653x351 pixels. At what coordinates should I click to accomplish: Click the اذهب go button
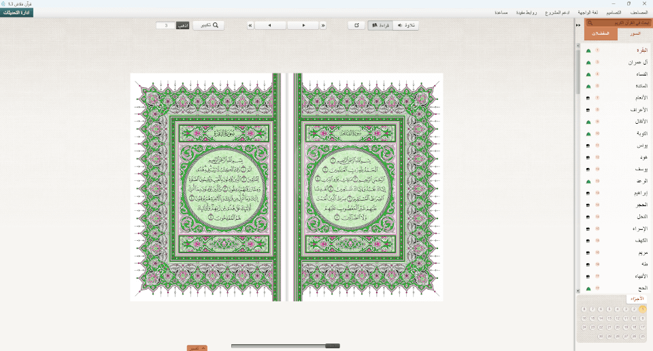[182, 25]
